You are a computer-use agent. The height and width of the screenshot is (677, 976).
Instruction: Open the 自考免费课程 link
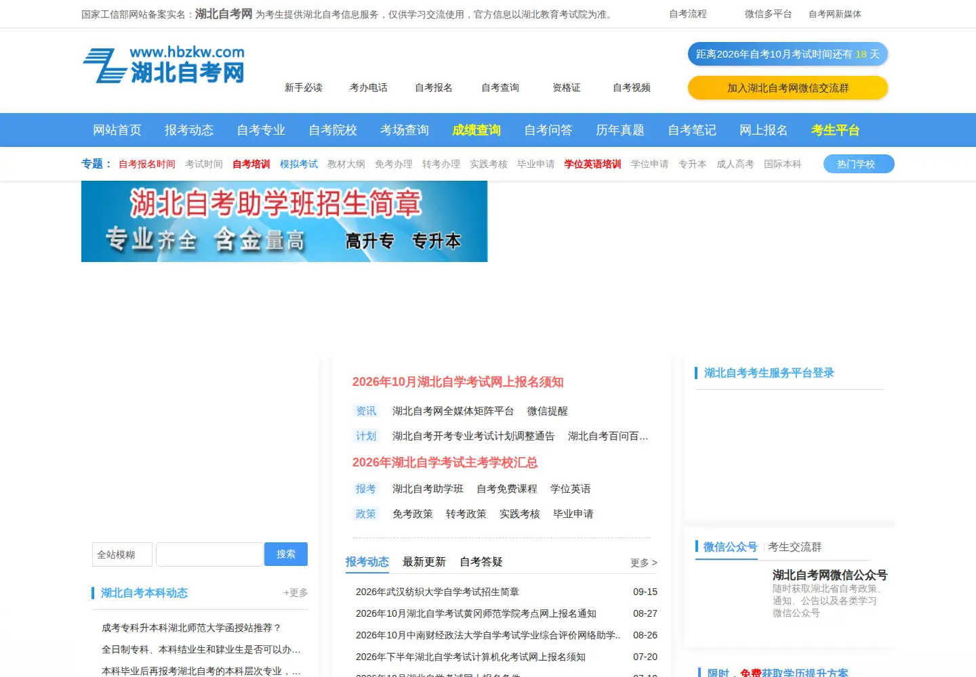click(x=507, y=489)
